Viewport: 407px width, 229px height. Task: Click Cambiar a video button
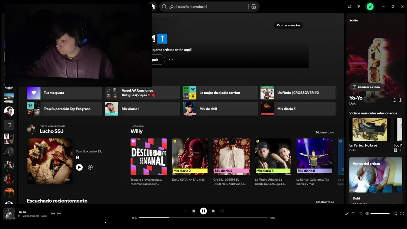click(366, 87)
